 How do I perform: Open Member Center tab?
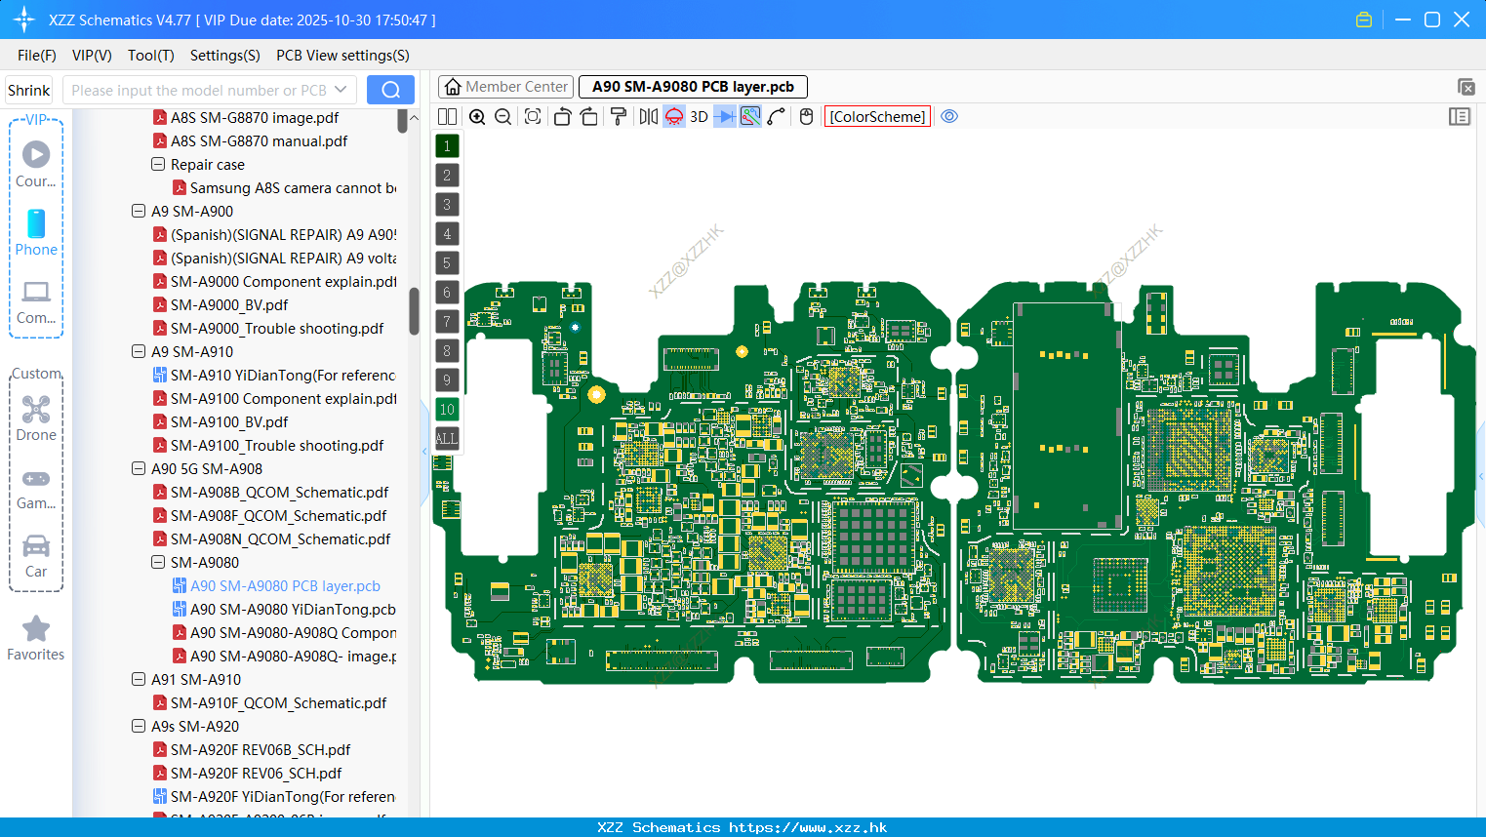pyautogui.click(x=505, y=87)
